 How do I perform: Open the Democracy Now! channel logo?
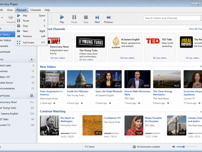[54, 40]
